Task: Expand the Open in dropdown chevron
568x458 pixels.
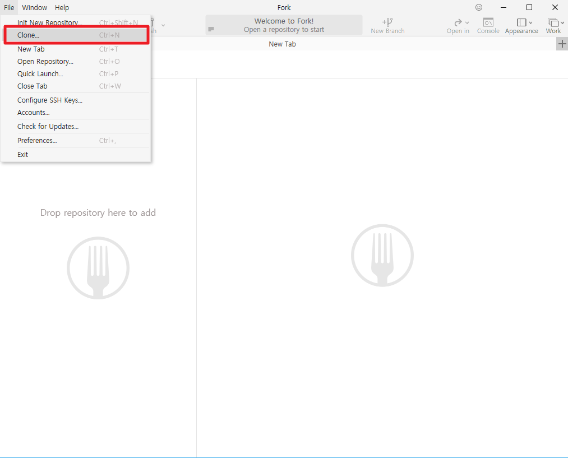Action: (467, 23)
